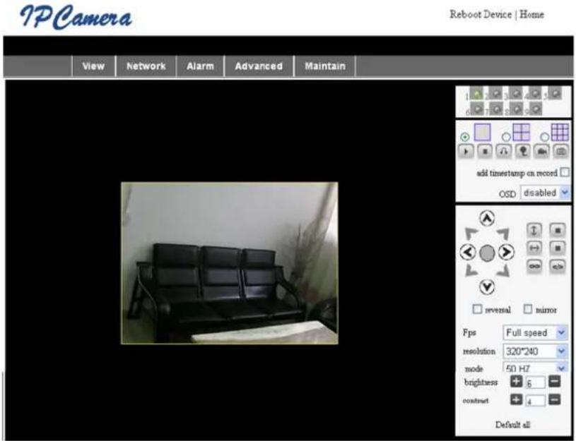Viewport: 576px width, 441px height.
Task: Select camera channel 5 indicator
Action: 556,94
